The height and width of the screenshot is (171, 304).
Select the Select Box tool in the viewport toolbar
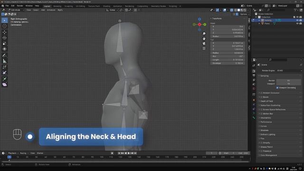click(5, 20)
